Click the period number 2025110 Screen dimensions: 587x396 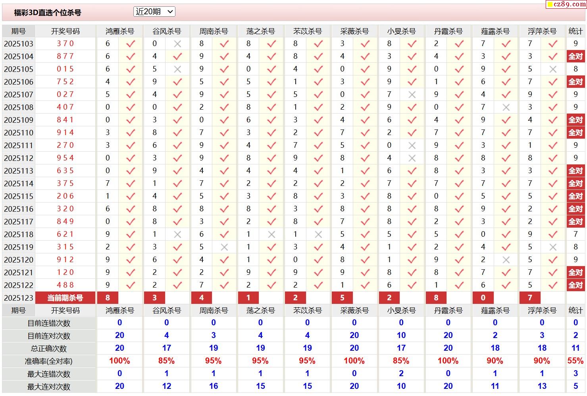19,133
